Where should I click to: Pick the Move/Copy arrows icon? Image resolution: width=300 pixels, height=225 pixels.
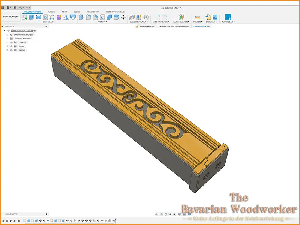point(123,17)
